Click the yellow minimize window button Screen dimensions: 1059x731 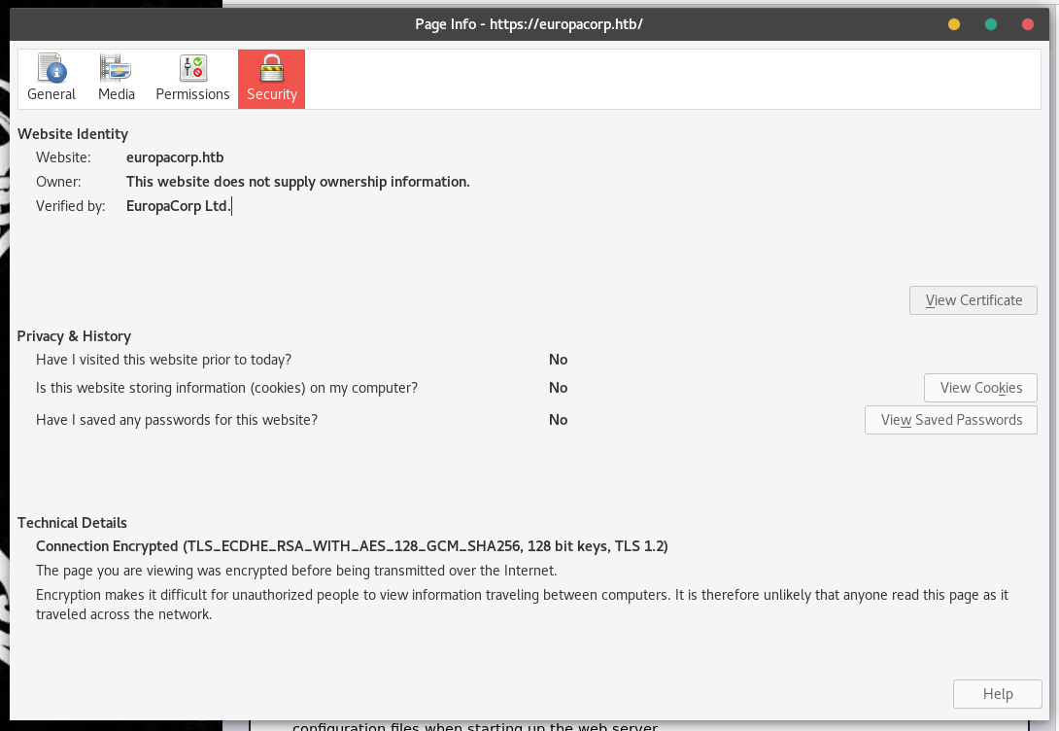click(954, 24)
